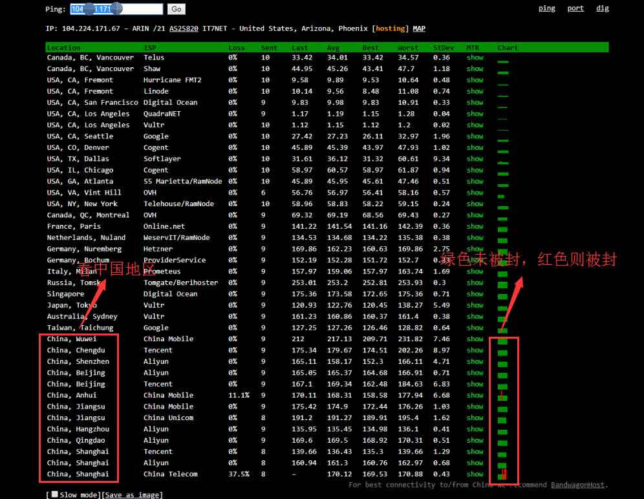Show MTR for Paris Online.net row

pos(475,226)
